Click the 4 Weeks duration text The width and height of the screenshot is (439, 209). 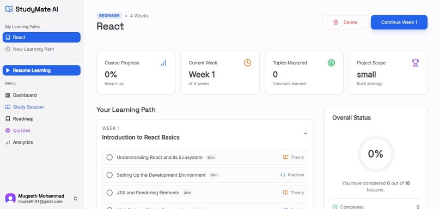tap(139, 16)
